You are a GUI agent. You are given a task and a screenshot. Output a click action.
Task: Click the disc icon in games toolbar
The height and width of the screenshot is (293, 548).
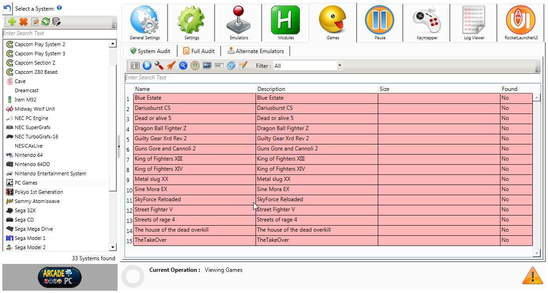tap(231, 66)
